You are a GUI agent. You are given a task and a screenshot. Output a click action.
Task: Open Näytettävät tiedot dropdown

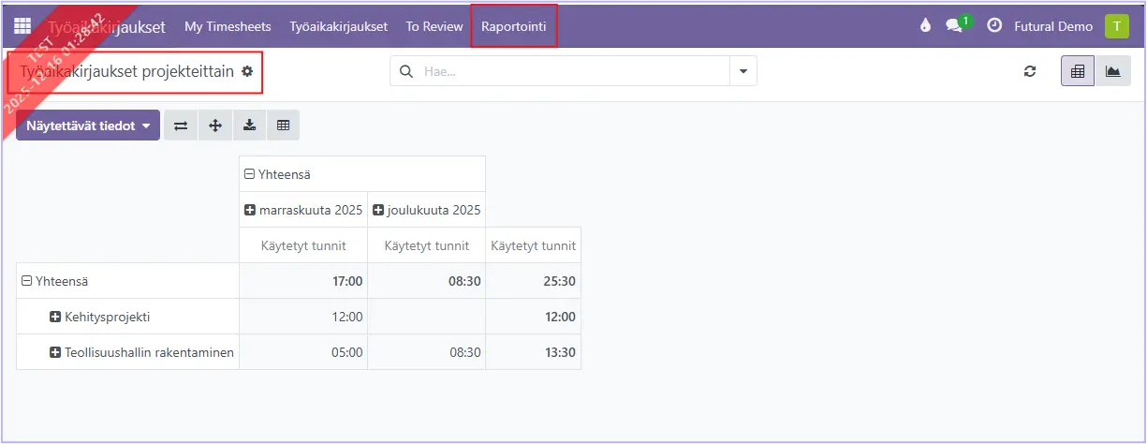click(x=88, y=126)
